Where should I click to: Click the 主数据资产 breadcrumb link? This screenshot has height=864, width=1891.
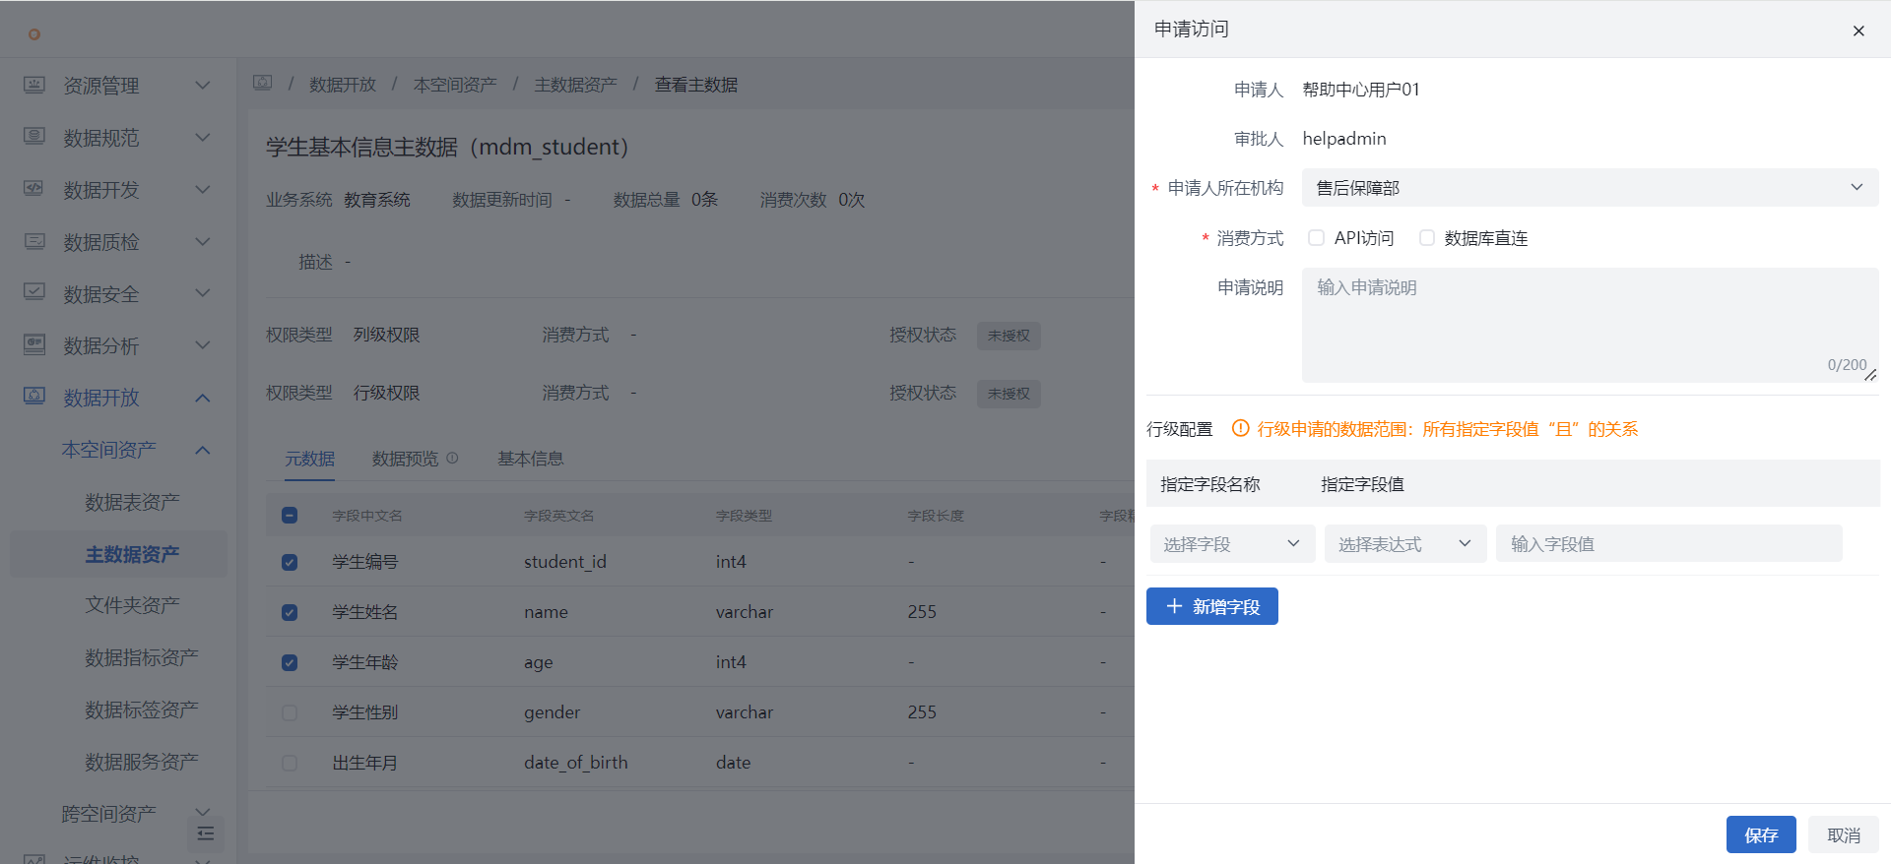pos(575,85)
